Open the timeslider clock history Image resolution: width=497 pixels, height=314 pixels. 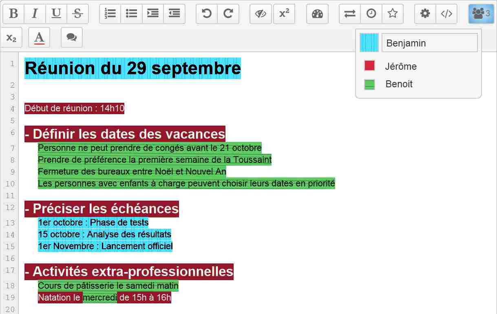[371, 14]
